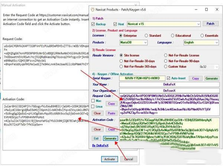Screen dimensions: 223x166
Task: Toggle the Host checkbox
Action: click(x=115, y=24)
